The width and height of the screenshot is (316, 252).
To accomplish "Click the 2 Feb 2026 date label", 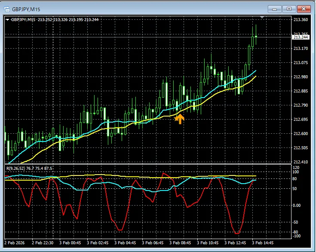I will click(x=15, y=243).
